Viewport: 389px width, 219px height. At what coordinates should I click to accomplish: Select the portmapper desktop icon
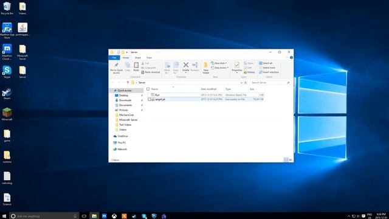[x=22, y=29]
